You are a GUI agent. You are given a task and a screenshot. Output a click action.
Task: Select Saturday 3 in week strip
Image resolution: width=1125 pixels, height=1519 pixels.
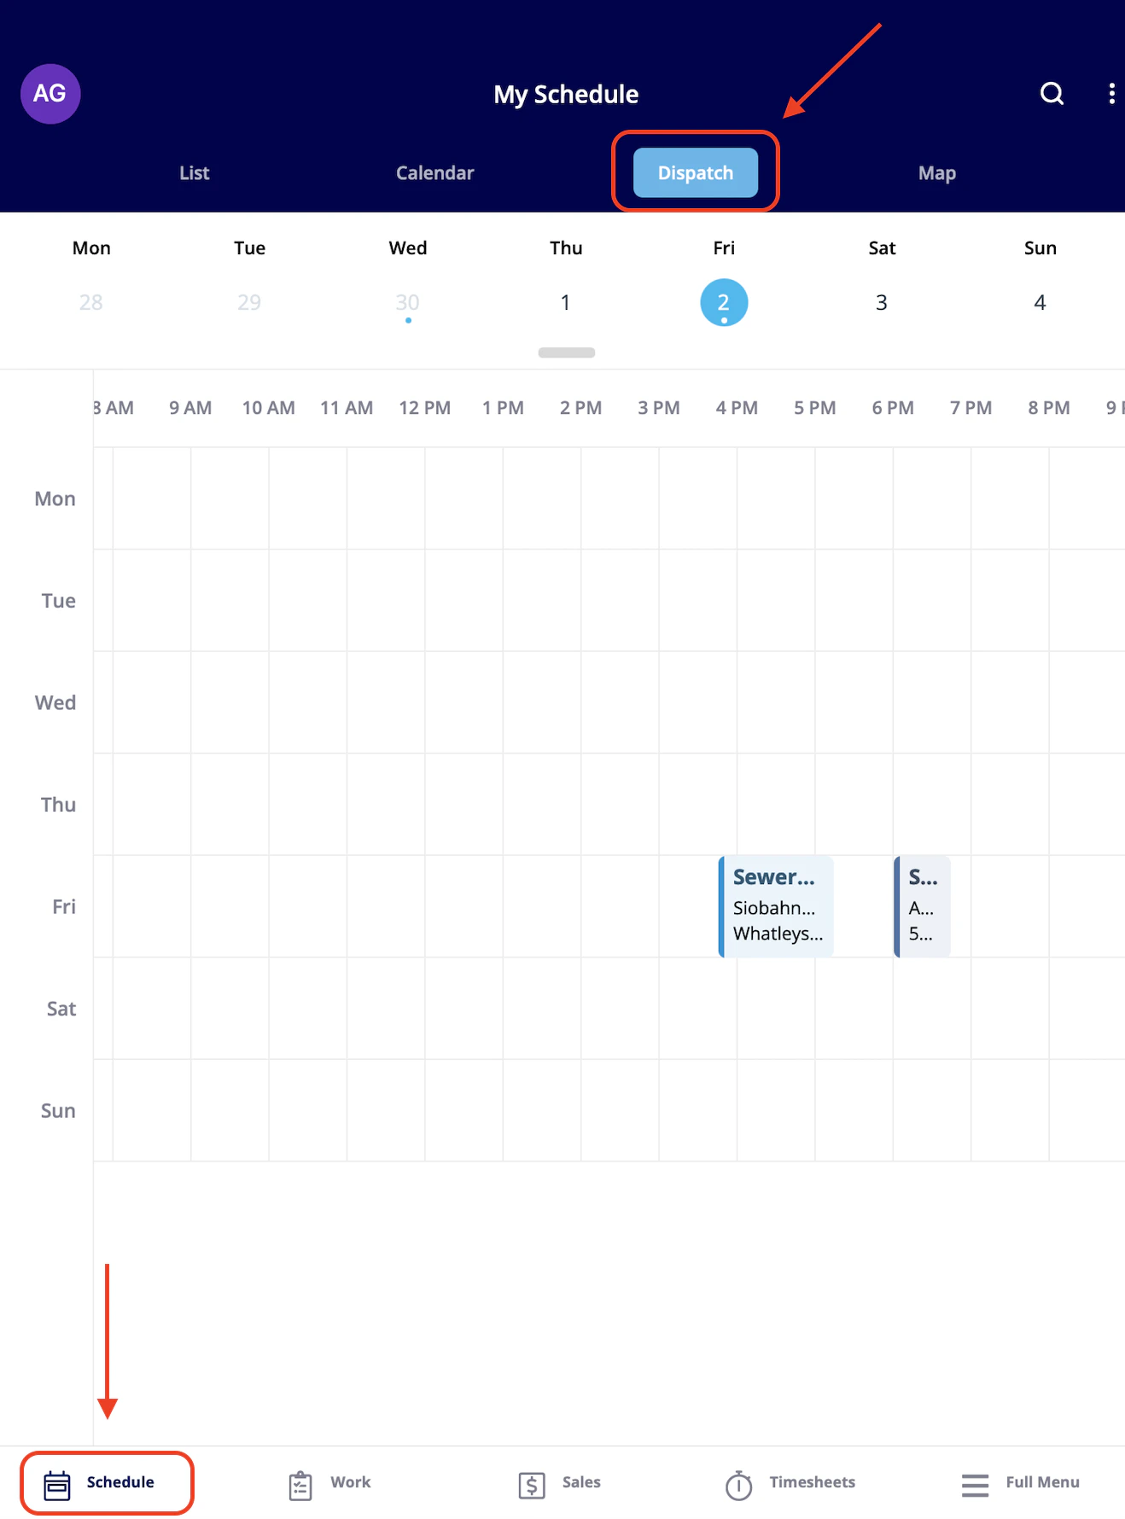[x=882, y=302]
